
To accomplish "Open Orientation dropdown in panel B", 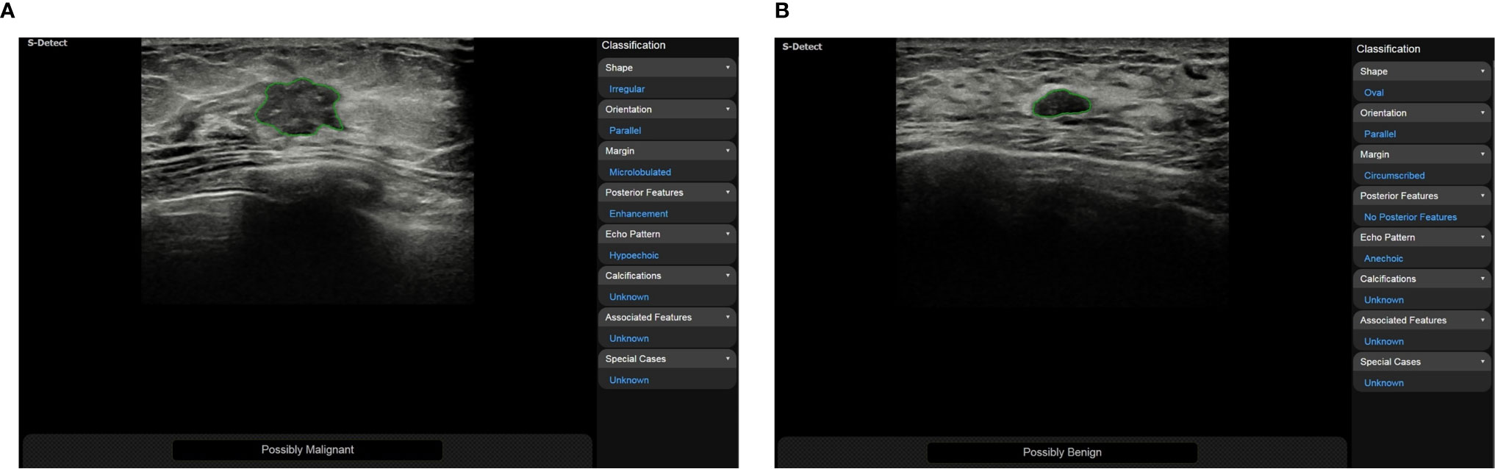I will pyautogui.click(x=1421, y=113).
